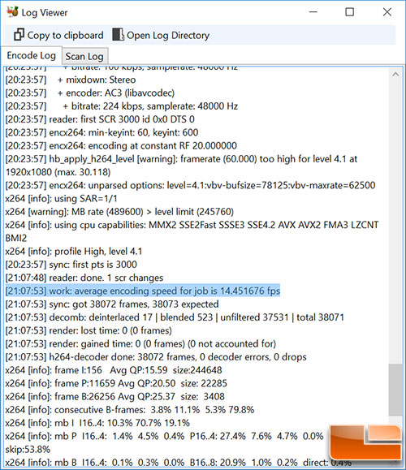The height and width of the screenshot is (470, 406).
Task: Click the Copy to clipboard icon
Action: (19, 35)
